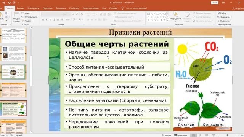
Task: Open the Переходы tab
Action: (x=48, y=8)
